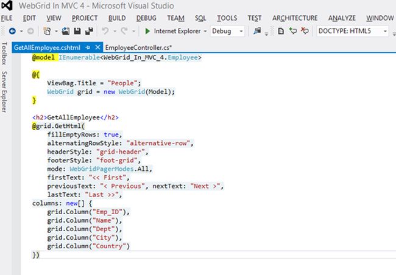
Task: Open the SQL menu
Action: pos(200,18)
